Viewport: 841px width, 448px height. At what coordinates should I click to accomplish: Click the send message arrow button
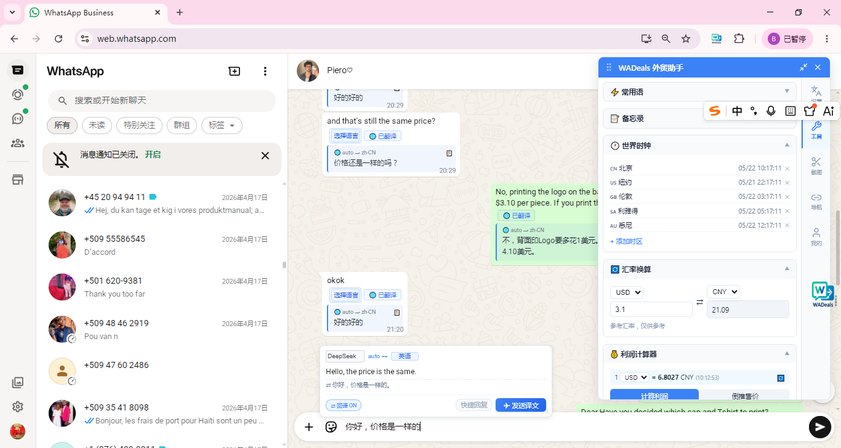[x=820, y=426]
